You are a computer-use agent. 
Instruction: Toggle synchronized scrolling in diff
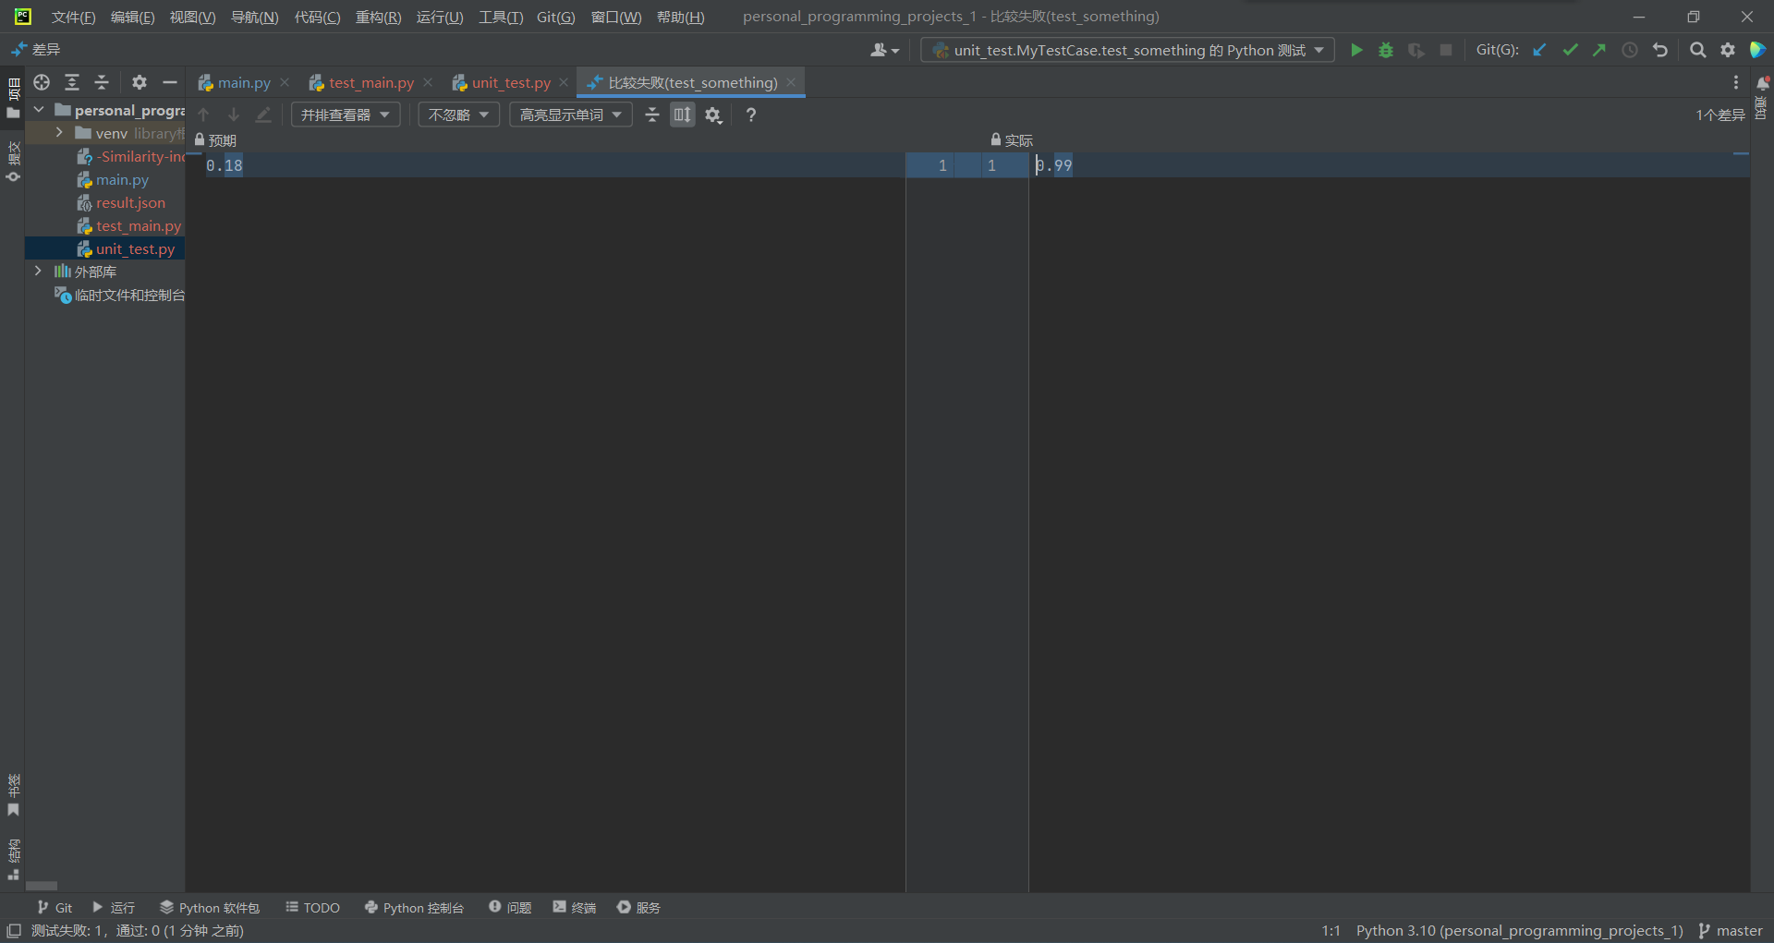pos(683,115)
